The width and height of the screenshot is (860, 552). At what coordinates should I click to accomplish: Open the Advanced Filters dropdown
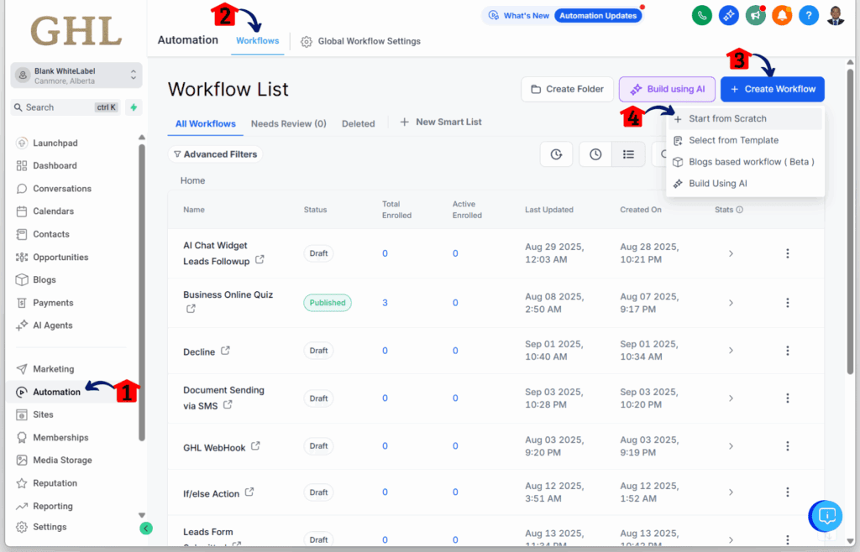click(215, 154)
